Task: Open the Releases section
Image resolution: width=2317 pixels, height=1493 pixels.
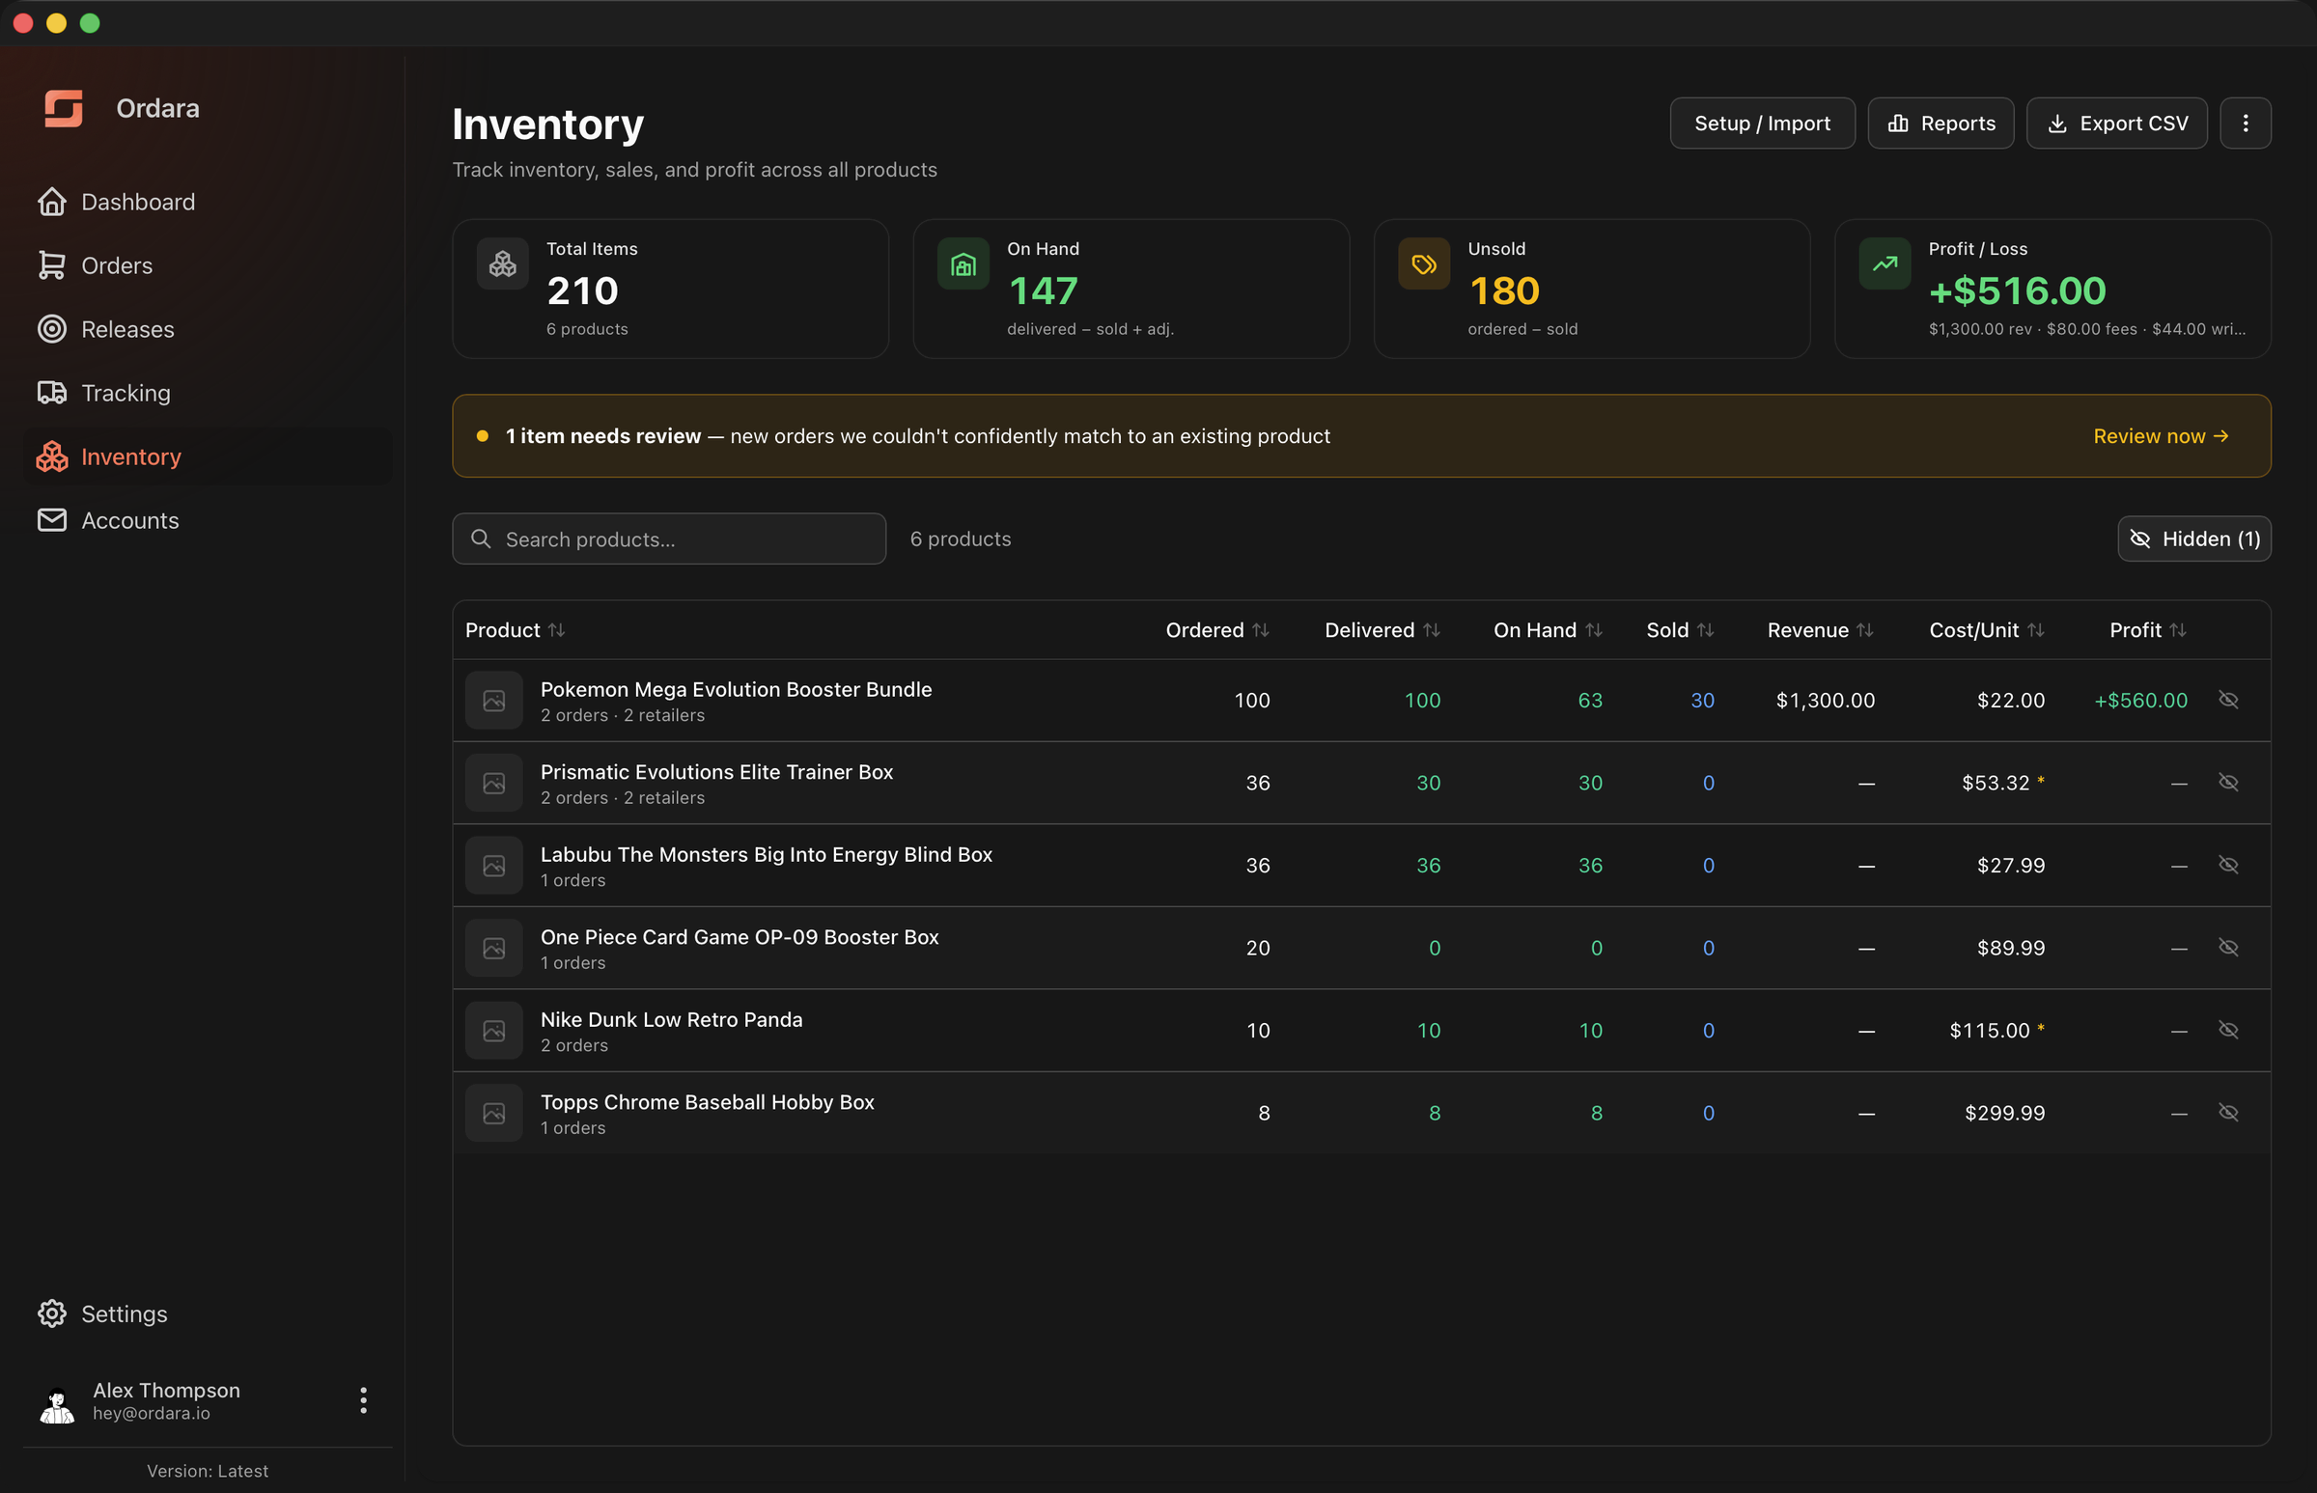Action: click(x=208, y=330)
